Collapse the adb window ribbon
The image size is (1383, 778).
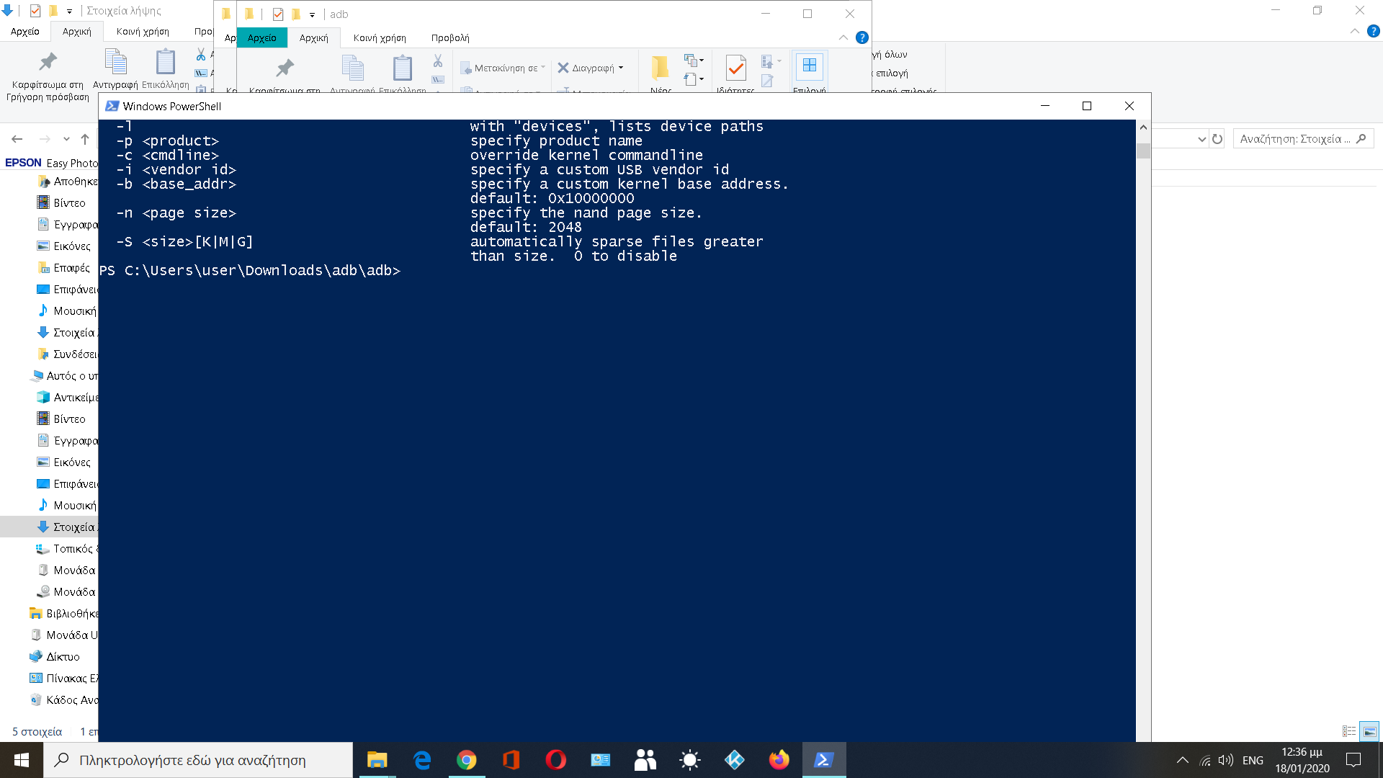843,37
